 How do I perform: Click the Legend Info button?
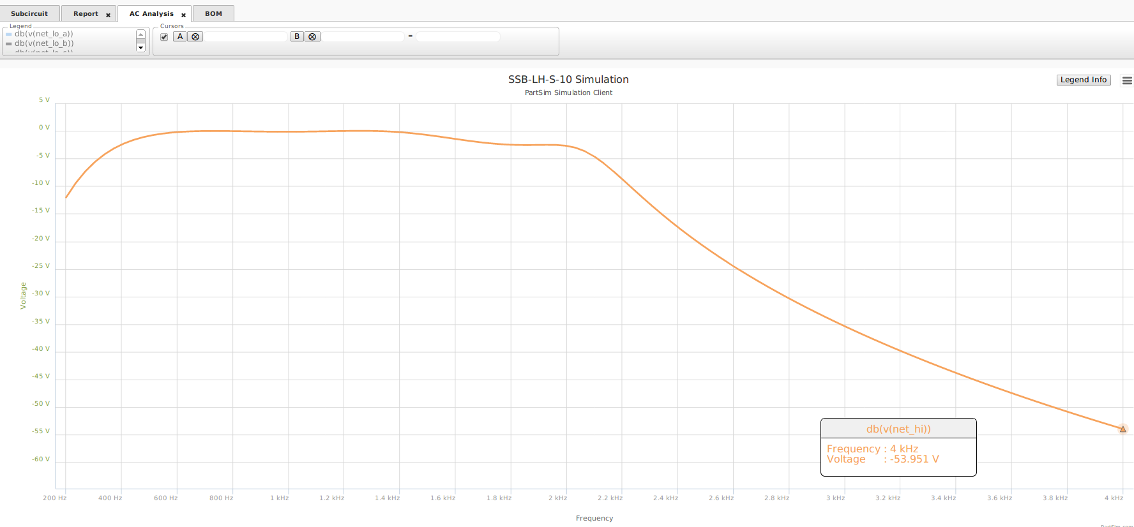[x=1084, y=80]
